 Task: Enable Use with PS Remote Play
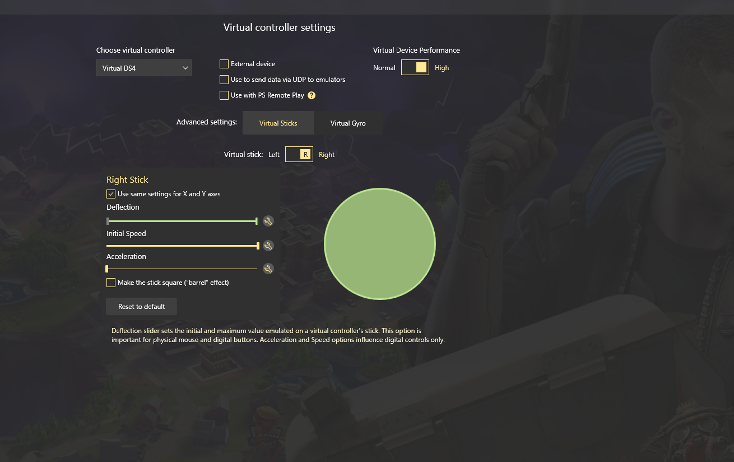pyautogui.click(x=224, y=95)
